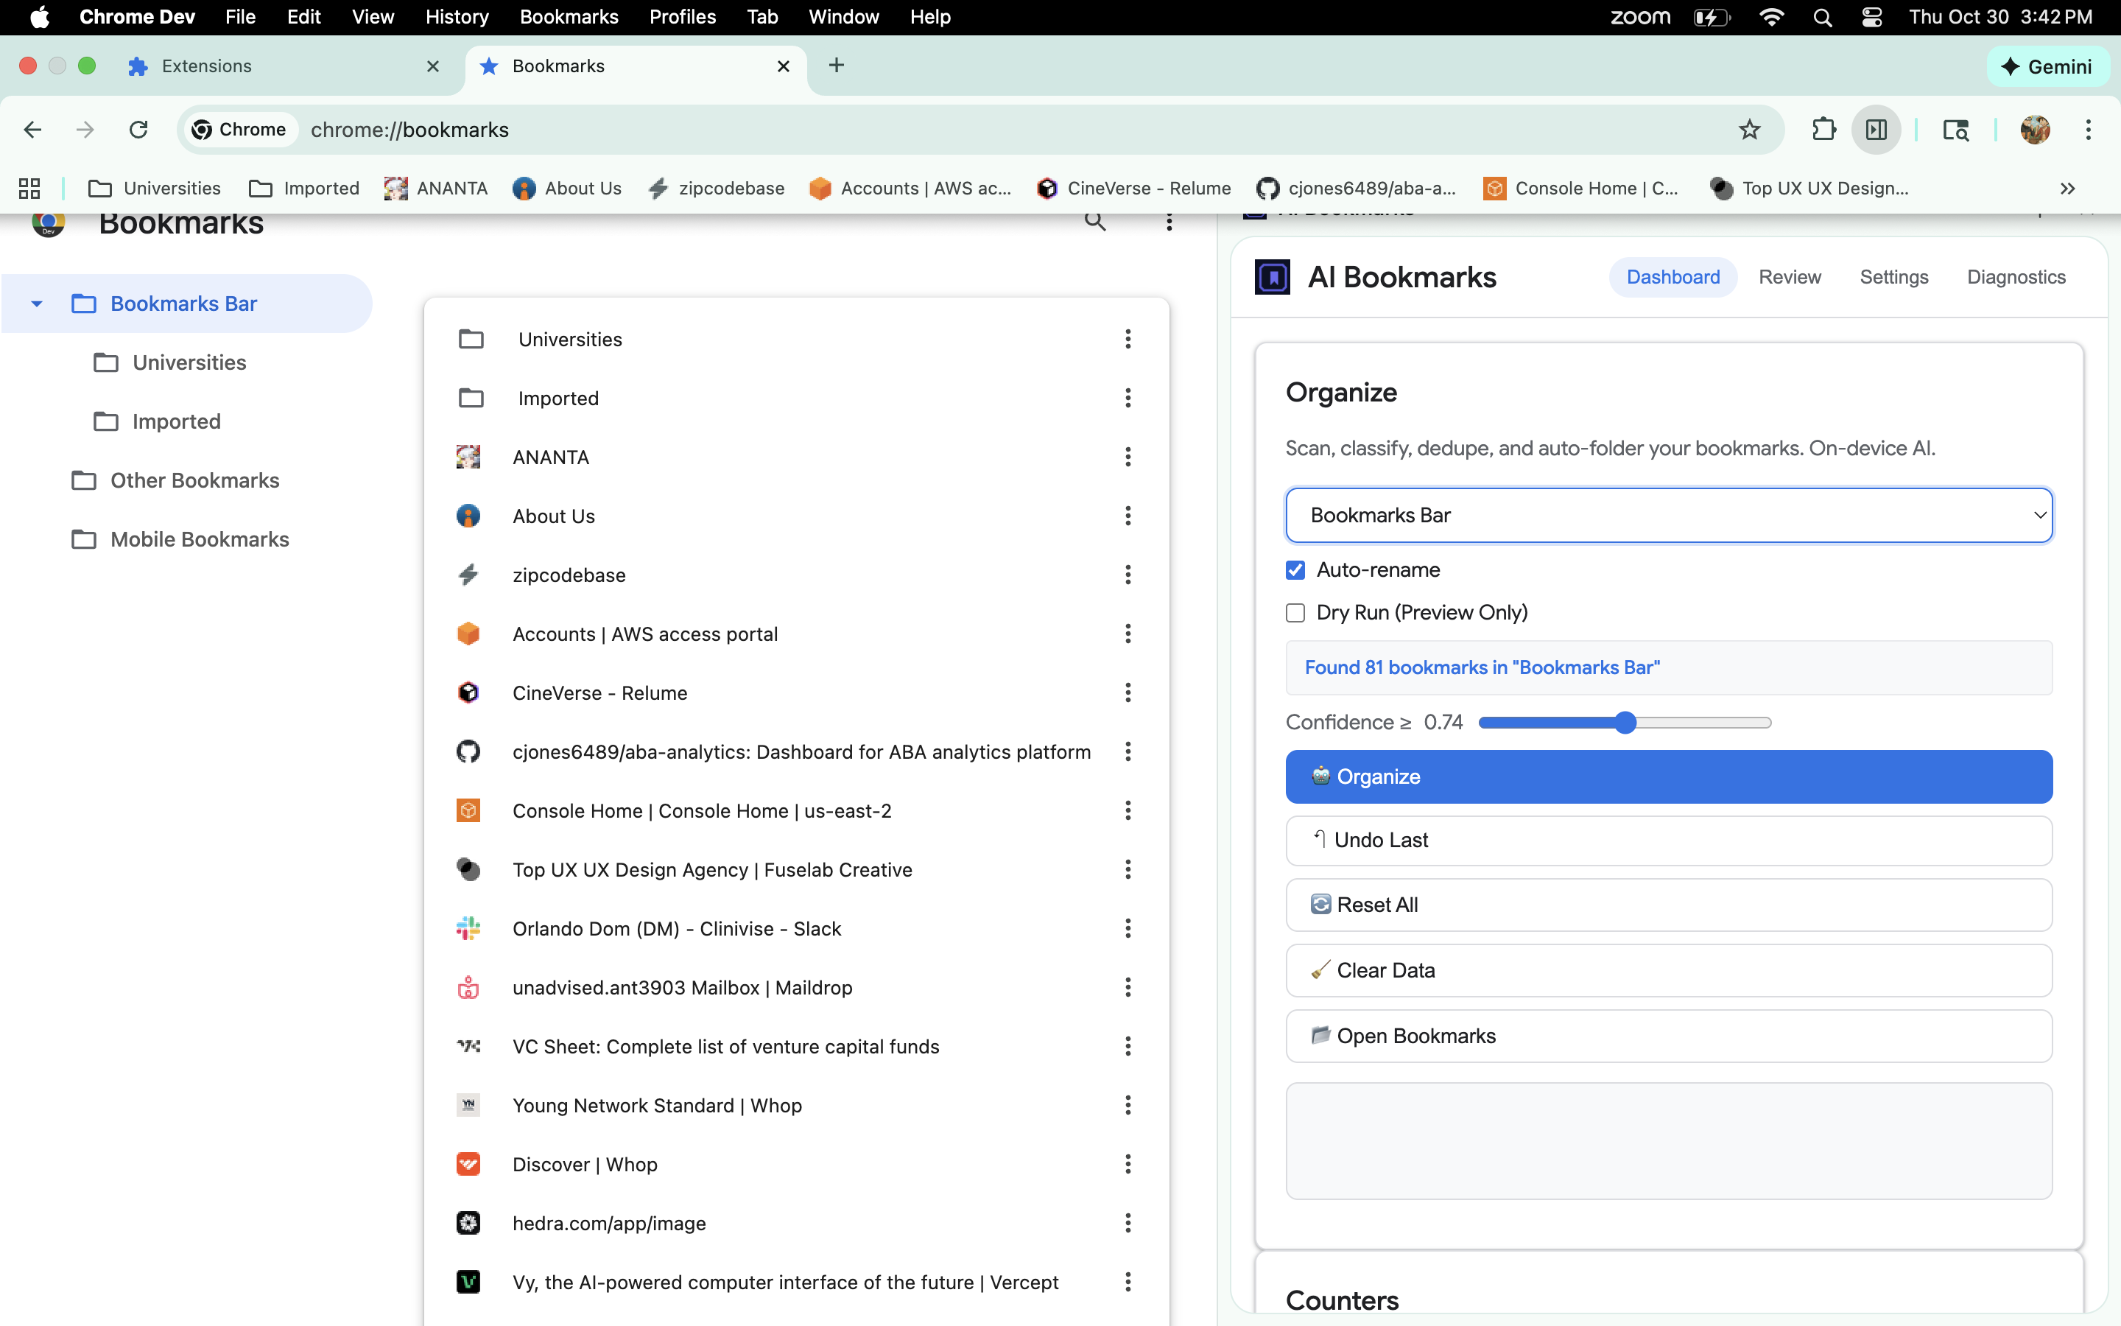The width and height of the screenshot is (2121, 1326).
Task: Toggle the side panel button in toolbar
Action: 1876,130
